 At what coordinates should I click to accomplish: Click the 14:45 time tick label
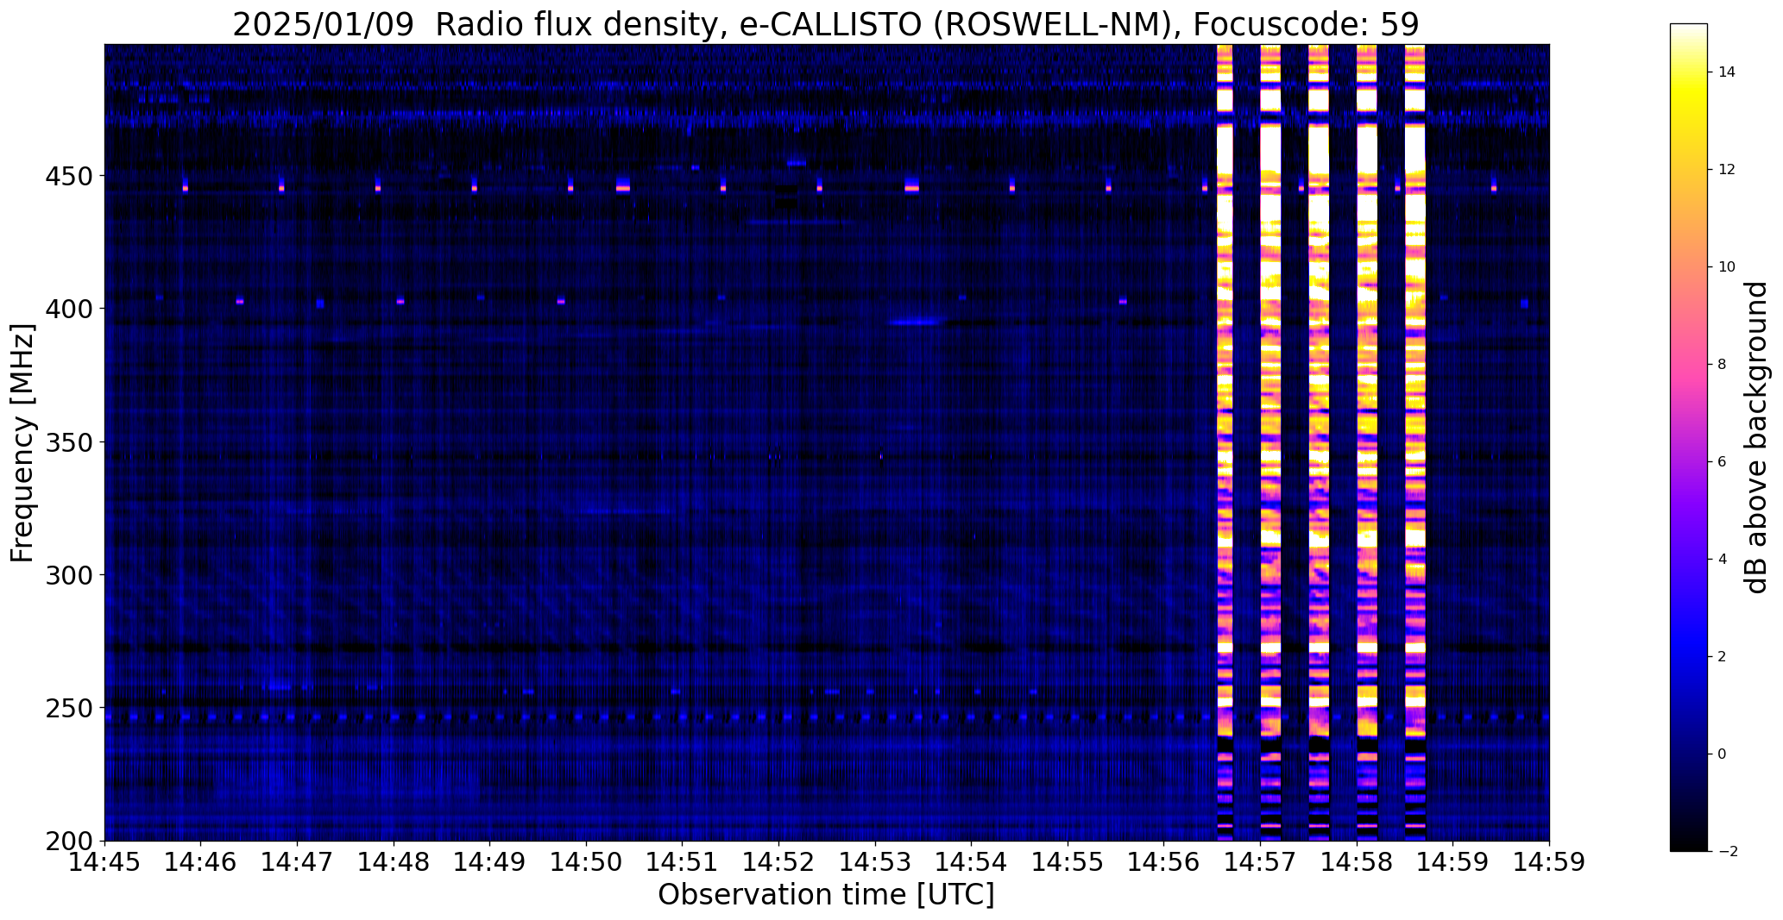point(105,862)
